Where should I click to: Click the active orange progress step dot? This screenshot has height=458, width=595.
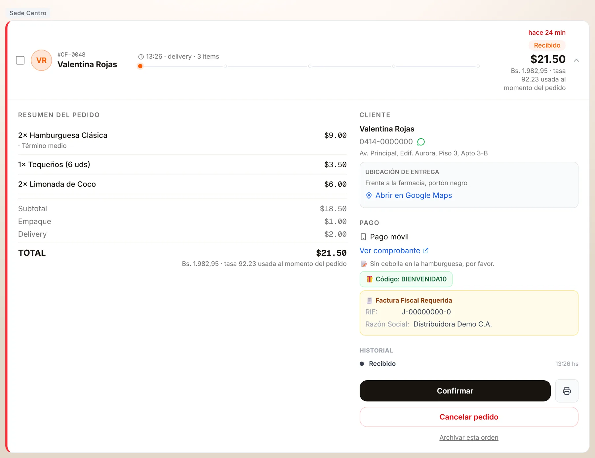click(140, 66)
